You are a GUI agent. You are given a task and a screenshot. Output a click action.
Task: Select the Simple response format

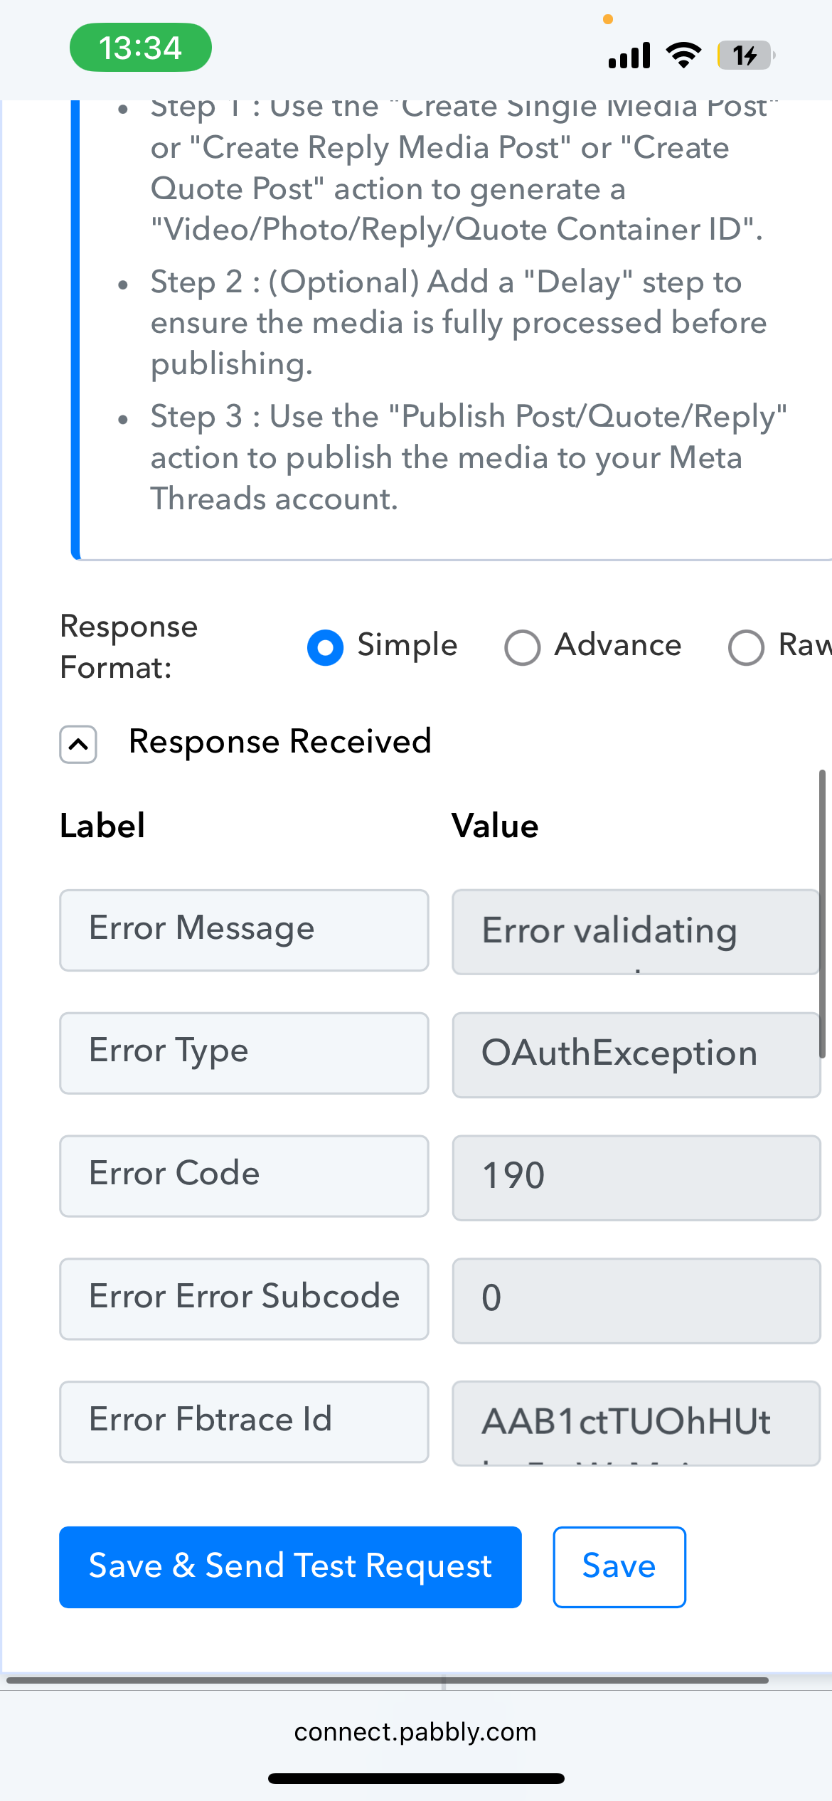(x=326, y=647)
